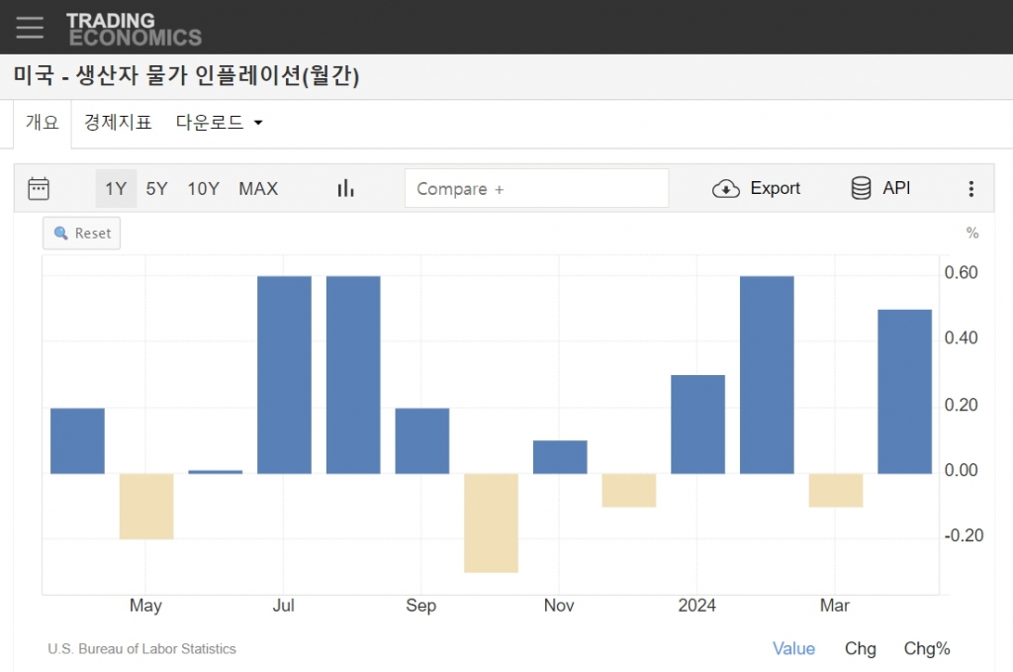This screenshot has height=672, width=1013.
Task: Open the three-dot more options menu
Action: pyautogui.click(x=970, y=188)
